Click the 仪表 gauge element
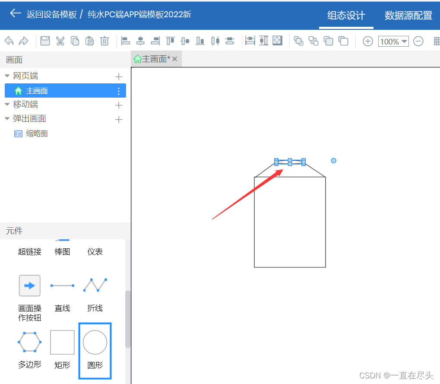This screenshot has width=440, height=384. click(x=95, y=251)
